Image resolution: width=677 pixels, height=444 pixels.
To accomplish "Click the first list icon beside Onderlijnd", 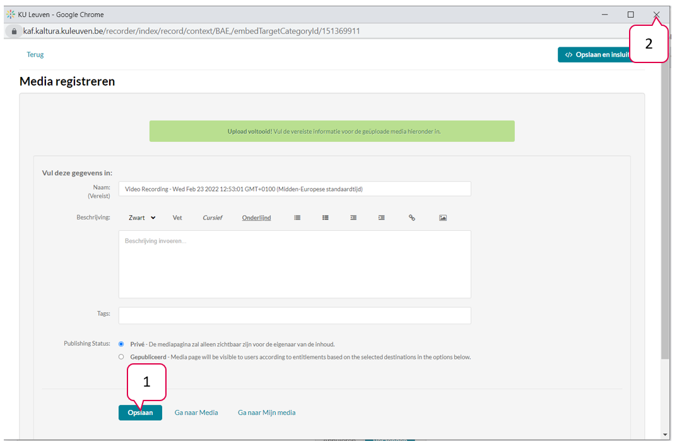I will coord(297,218).
